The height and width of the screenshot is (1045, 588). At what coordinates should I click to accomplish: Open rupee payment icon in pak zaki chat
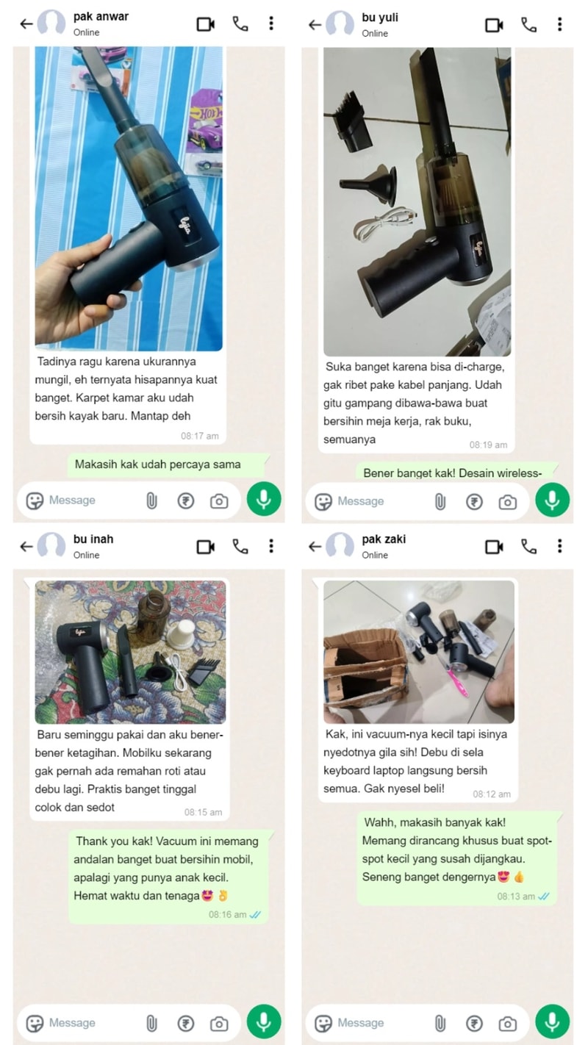474,1023
